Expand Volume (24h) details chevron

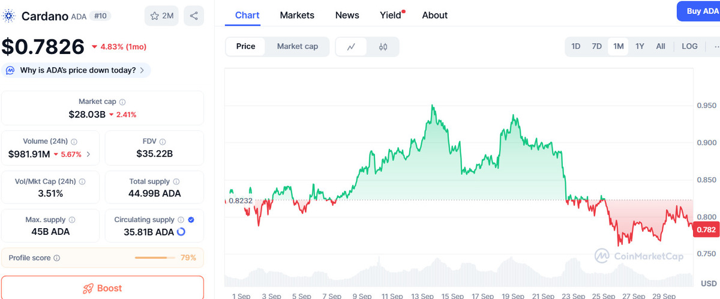pos(88,154)
